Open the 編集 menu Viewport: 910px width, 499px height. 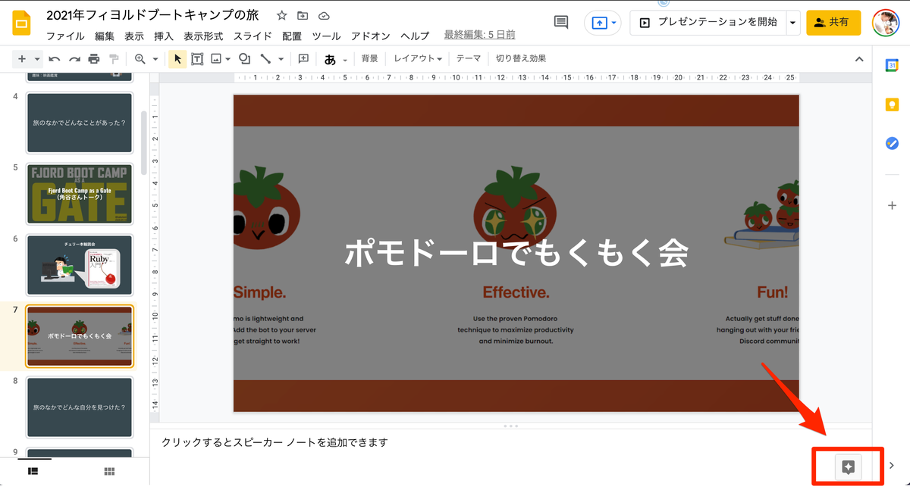[105, 36]
